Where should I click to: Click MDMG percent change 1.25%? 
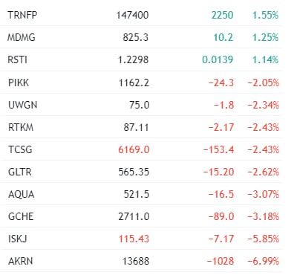pos(265,37)
